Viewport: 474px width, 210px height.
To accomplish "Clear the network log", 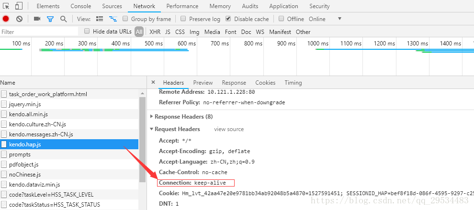I will click(19, 19).
